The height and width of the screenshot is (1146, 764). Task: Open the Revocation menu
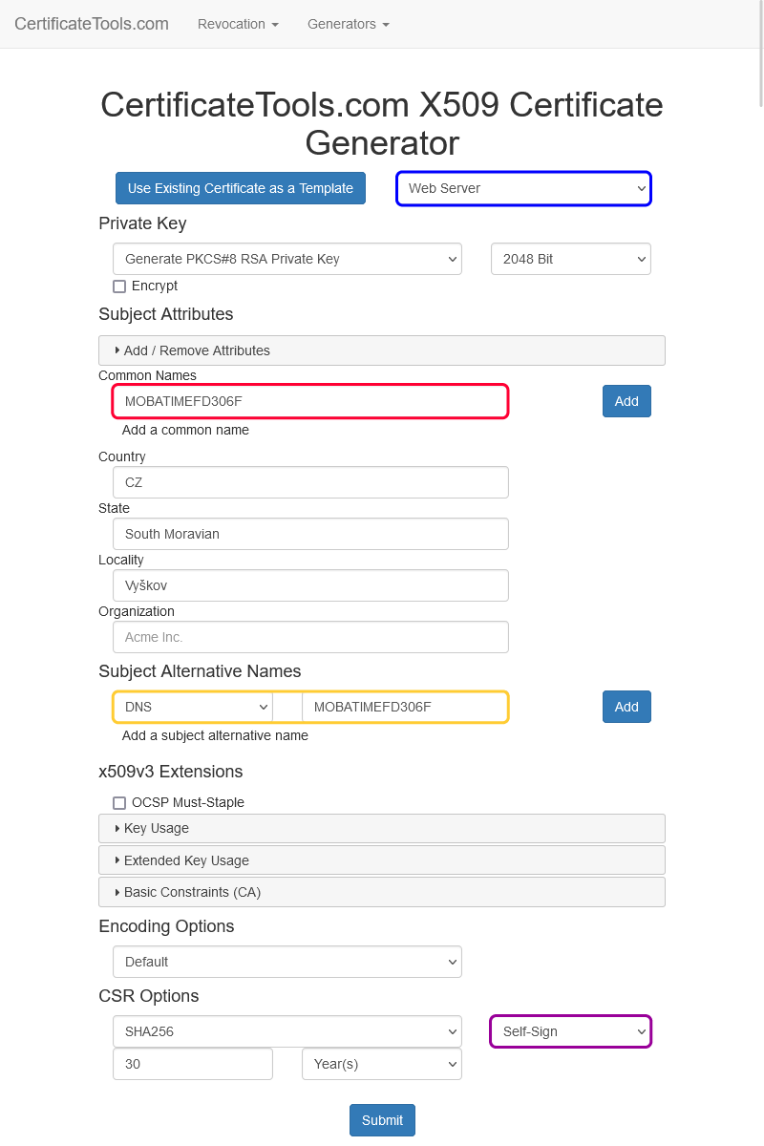[238, 24]
